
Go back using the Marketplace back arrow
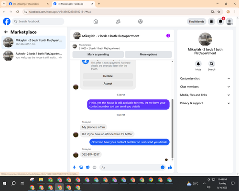click(x=6, y=32)
